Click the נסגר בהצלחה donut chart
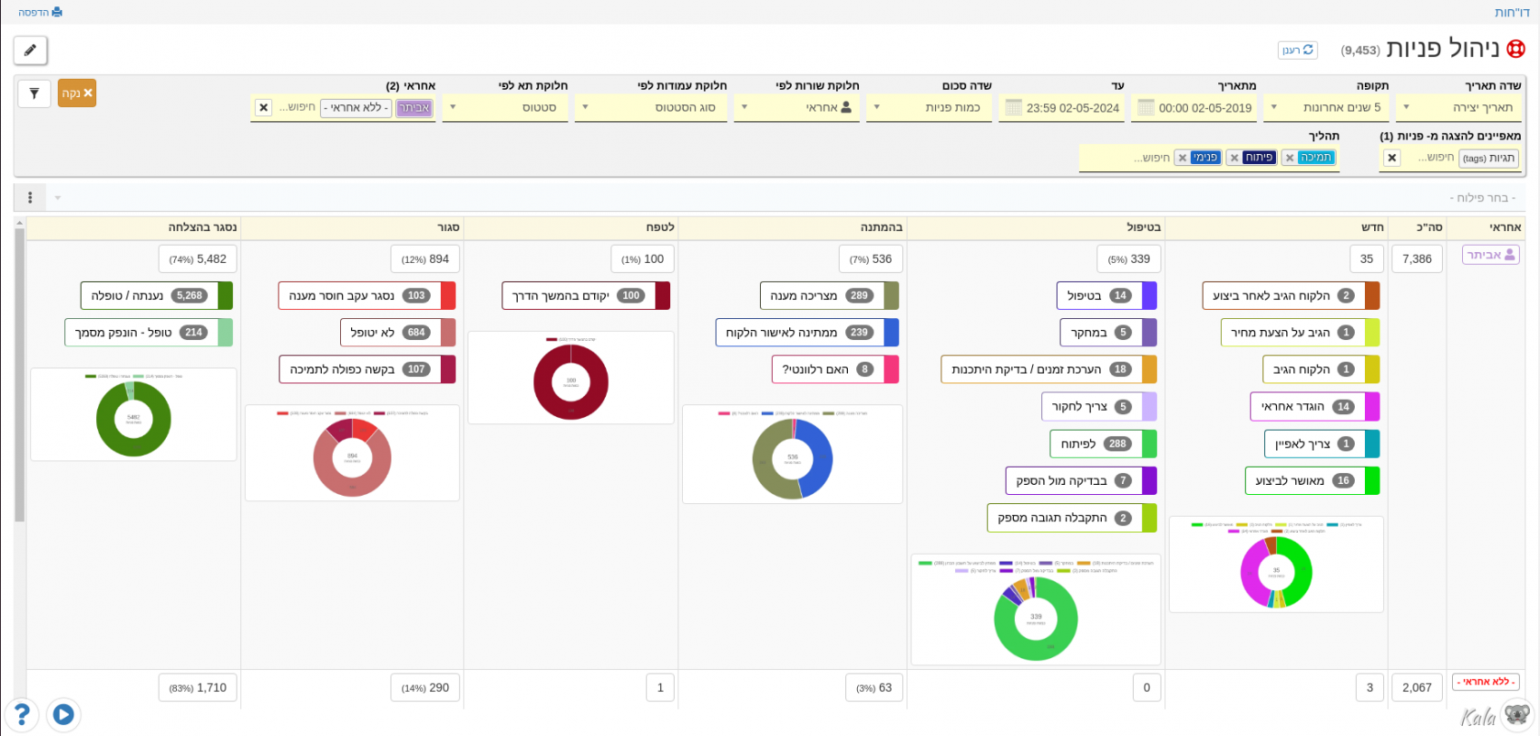 tap(134, 418)
